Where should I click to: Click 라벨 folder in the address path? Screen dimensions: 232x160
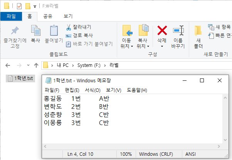point(114,65)
